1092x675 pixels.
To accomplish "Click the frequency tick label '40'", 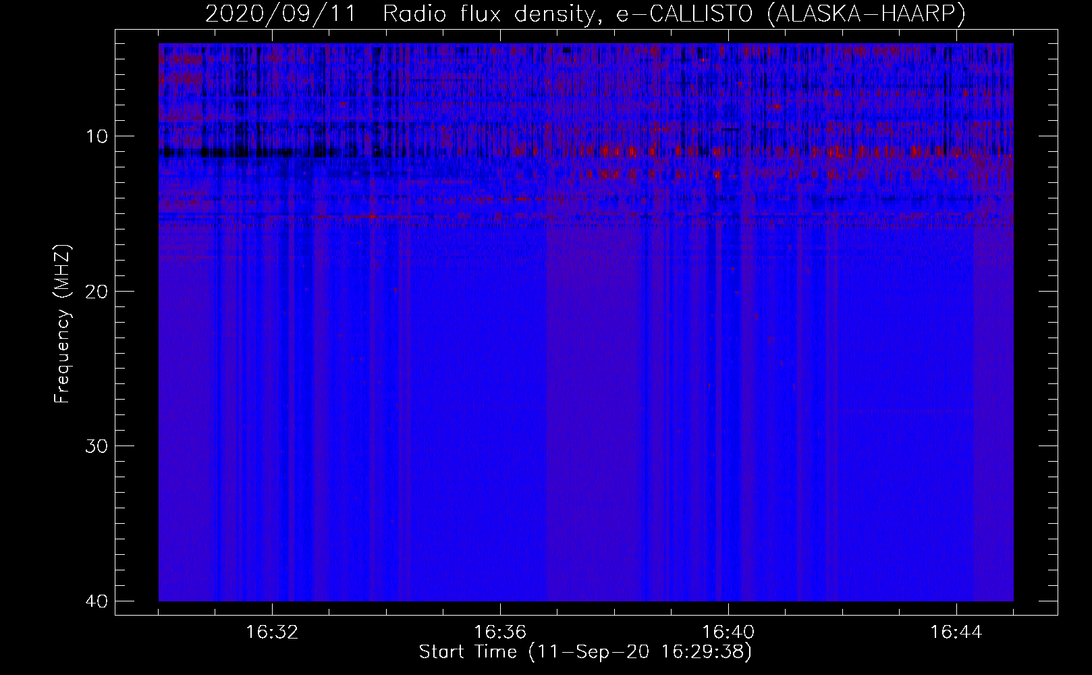I will pos(97,601).
